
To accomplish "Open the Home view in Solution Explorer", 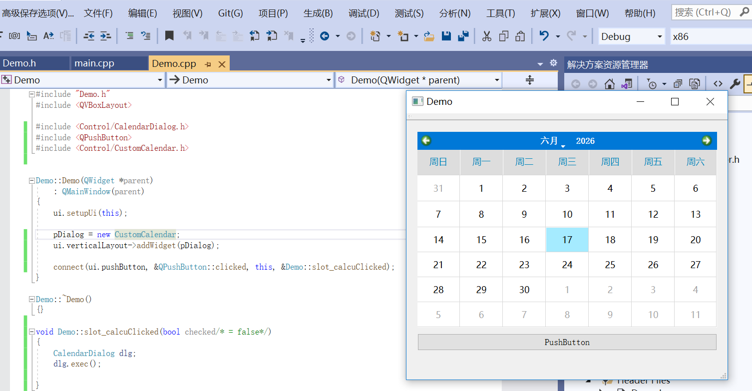I will [609, 83].
